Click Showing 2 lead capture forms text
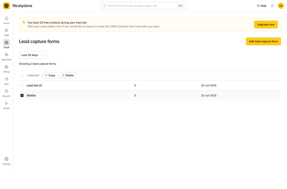The width and height of the screenshot is (287, 189). pos(38,64)
